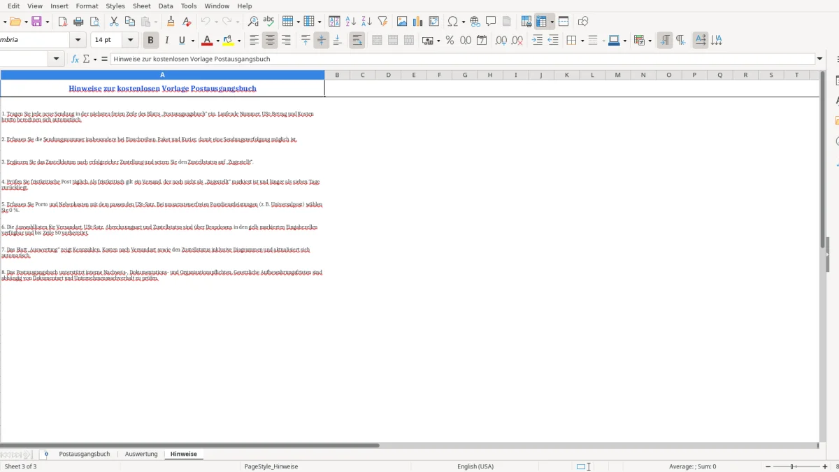Export directly as PDF icon
839x472 pixels.
tap(62, 22)
